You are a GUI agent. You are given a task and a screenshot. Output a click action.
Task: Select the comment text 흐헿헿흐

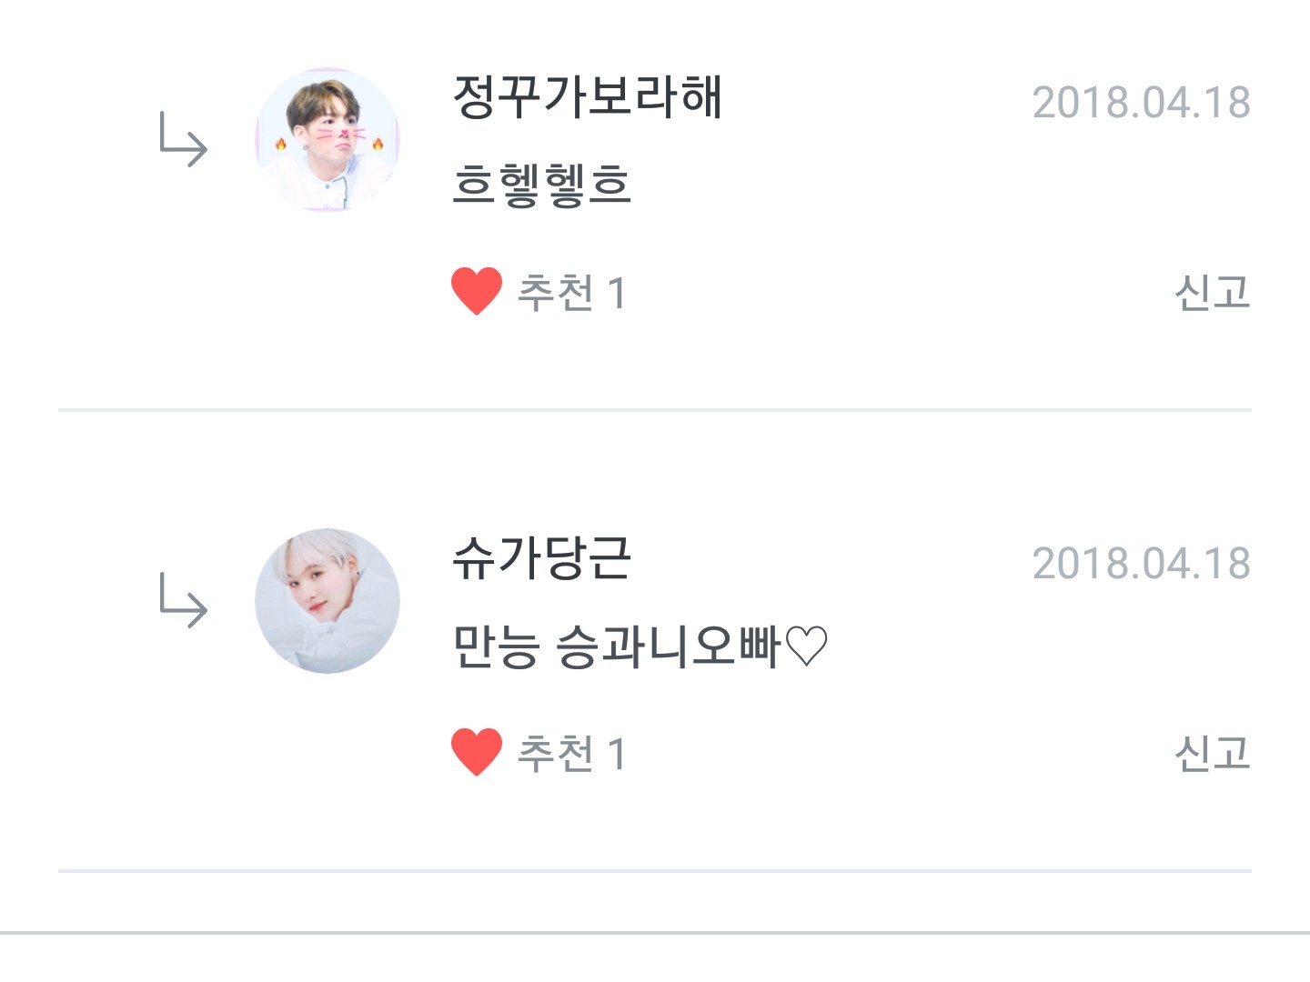(542, 185)
